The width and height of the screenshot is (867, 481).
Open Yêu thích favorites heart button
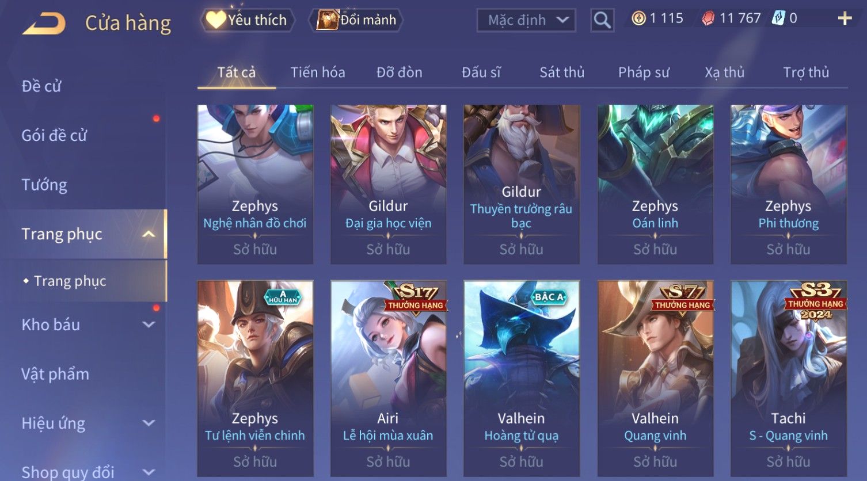[x=248, y=20]
